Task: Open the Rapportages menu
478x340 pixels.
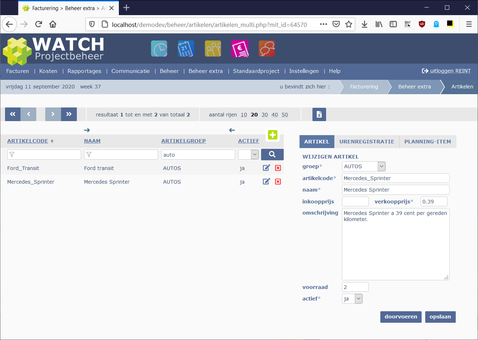Action: [84, 71]
